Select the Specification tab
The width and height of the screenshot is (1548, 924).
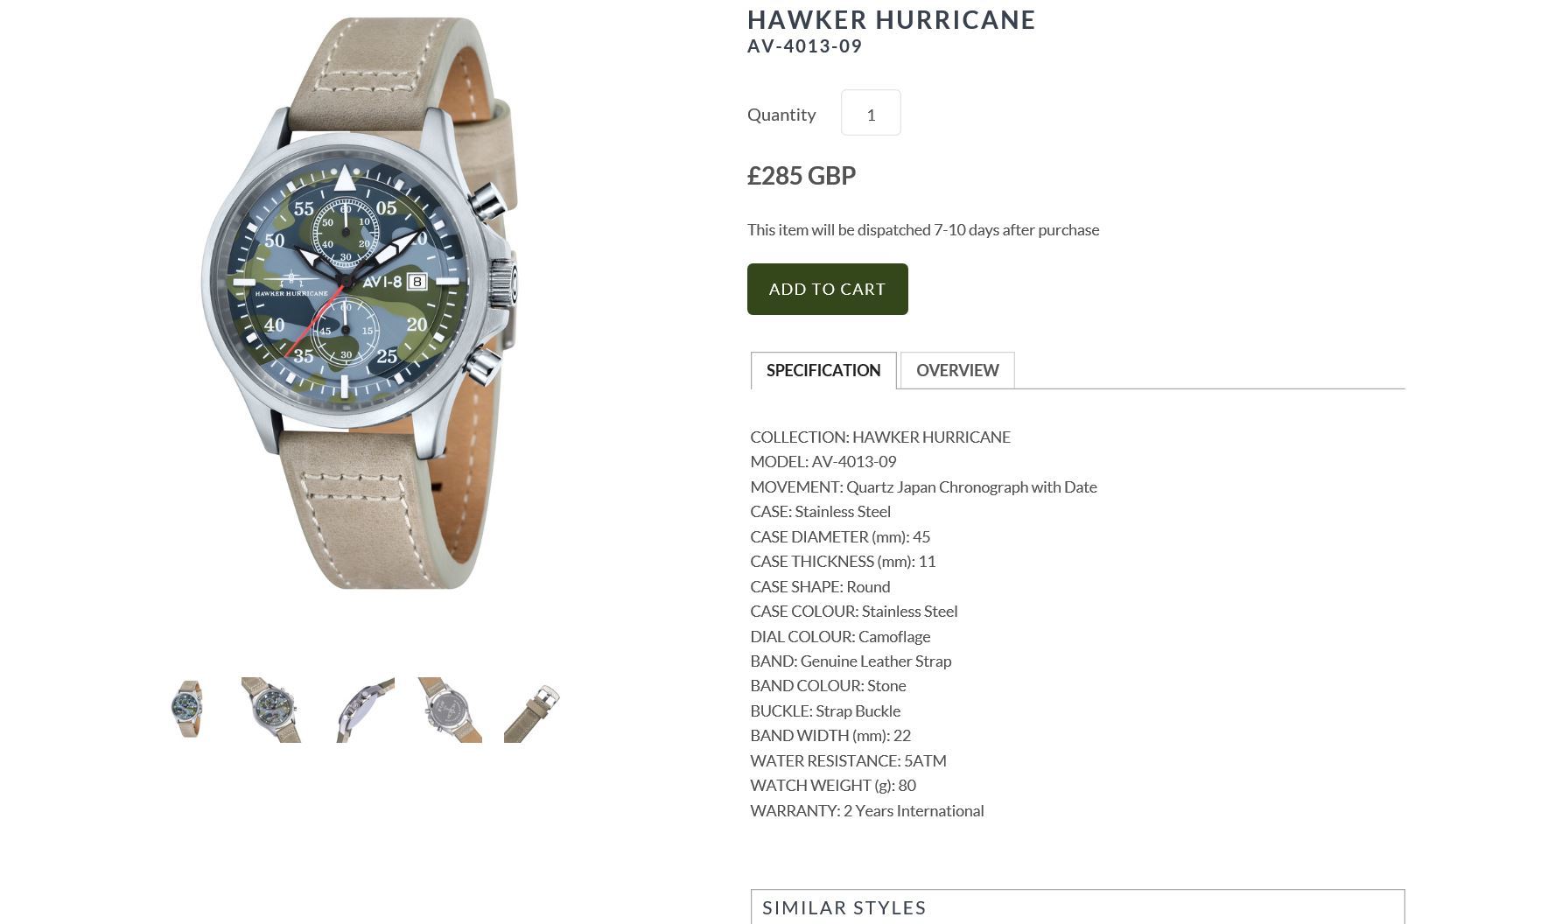pyautogui.click(x=823, y=370)
